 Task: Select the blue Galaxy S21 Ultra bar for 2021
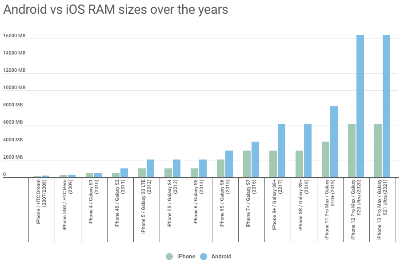pyautogui.click(x=387, y=106)
